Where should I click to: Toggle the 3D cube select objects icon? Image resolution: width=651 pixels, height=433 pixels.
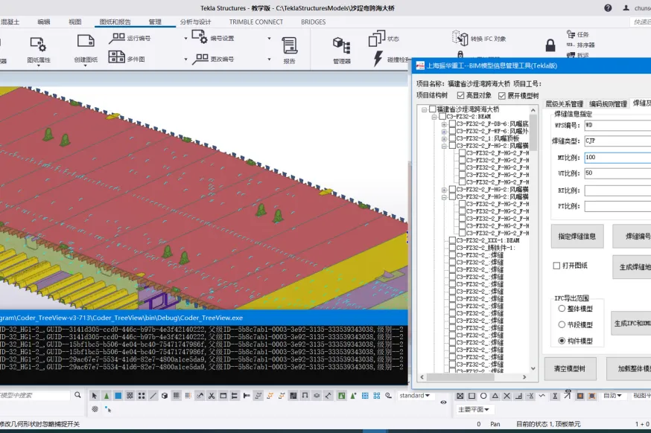point(165,396)
